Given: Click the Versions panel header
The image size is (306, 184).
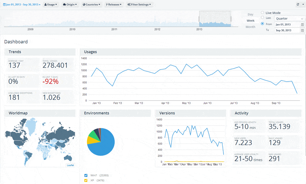Looking at the screenshot, I should (x=190, y=113).
